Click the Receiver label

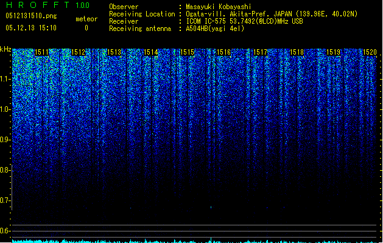point(124,21)
